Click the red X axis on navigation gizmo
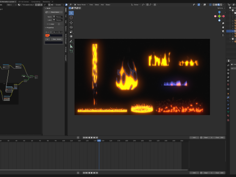236x177 pixels. tap(223, 16)
